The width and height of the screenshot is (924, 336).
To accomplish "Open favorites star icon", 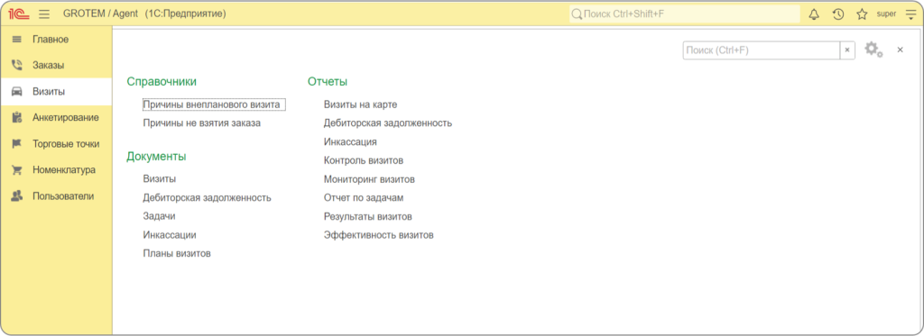I will (x=862, y=14).
